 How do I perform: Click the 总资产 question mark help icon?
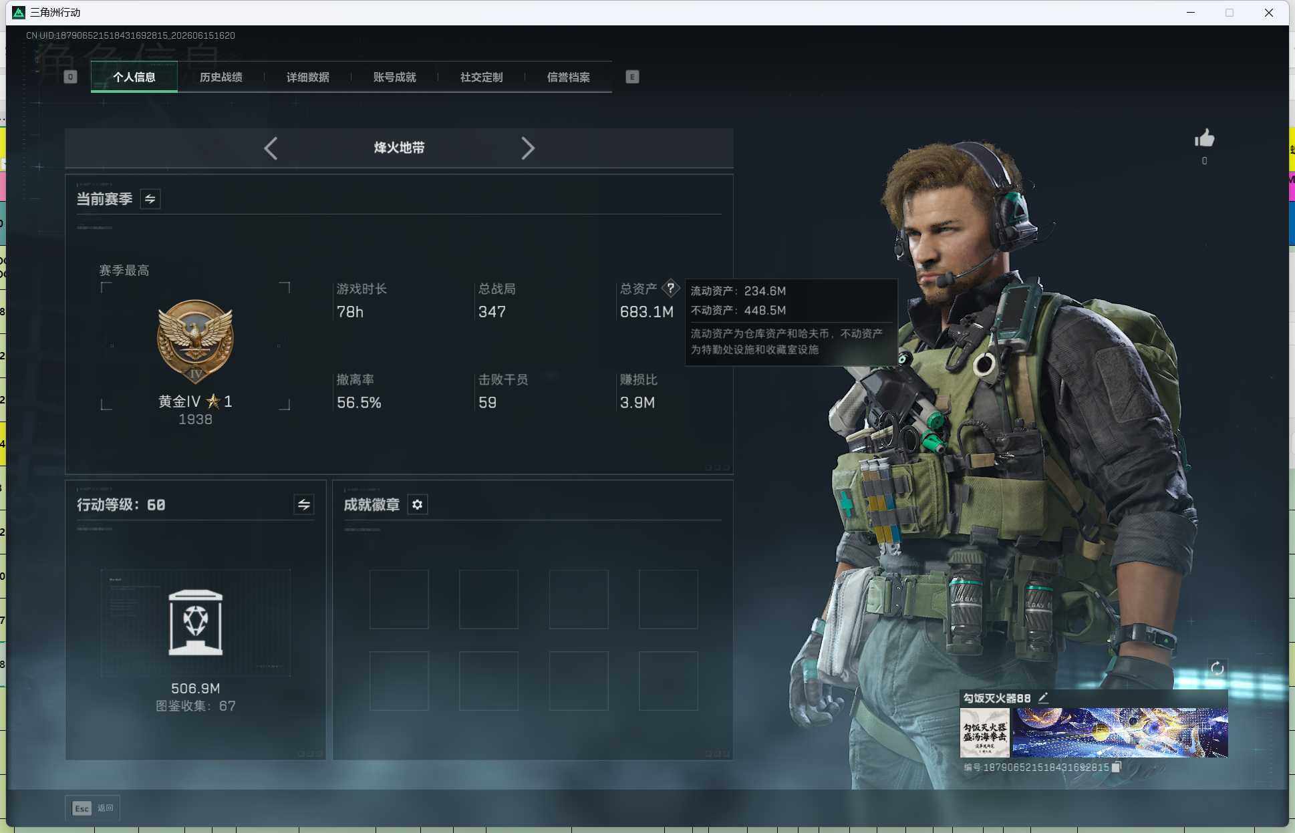[x=670, y=288]
